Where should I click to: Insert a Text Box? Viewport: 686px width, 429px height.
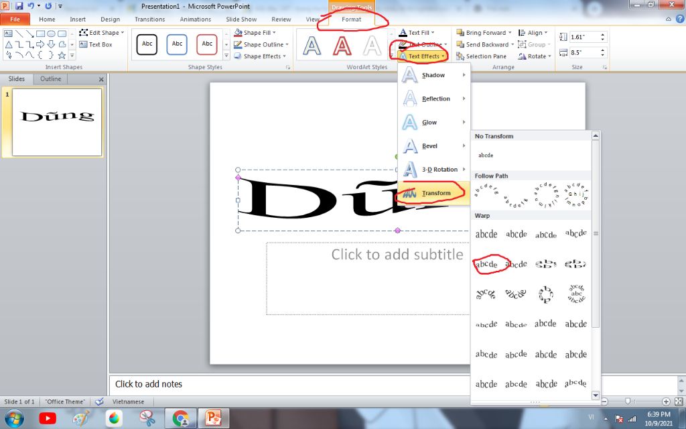point(96,45)
